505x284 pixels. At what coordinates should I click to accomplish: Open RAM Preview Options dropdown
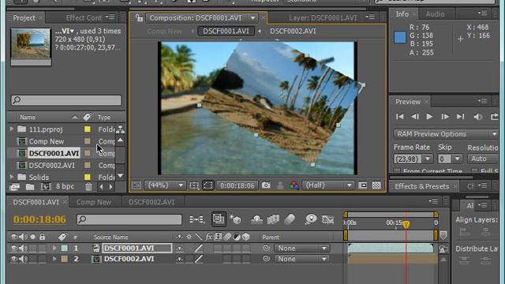click(x=445, y=134)
